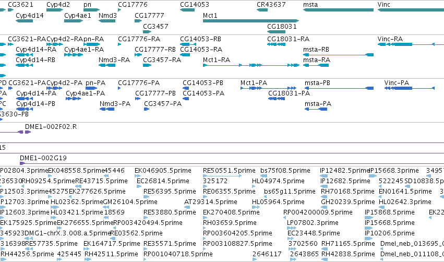Click the CG18031 gene bar
This screenshot has height=262, width=444.
276,32
